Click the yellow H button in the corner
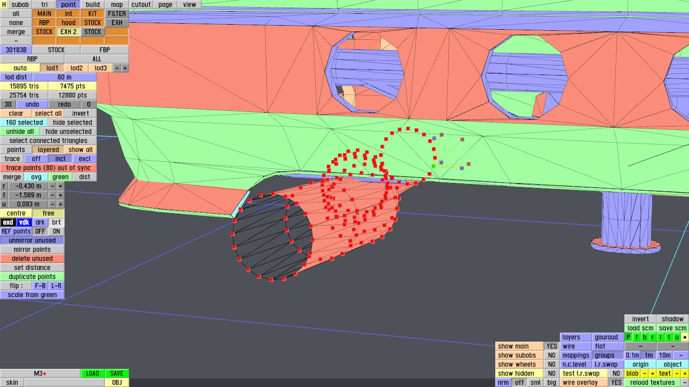 [4, 5]
